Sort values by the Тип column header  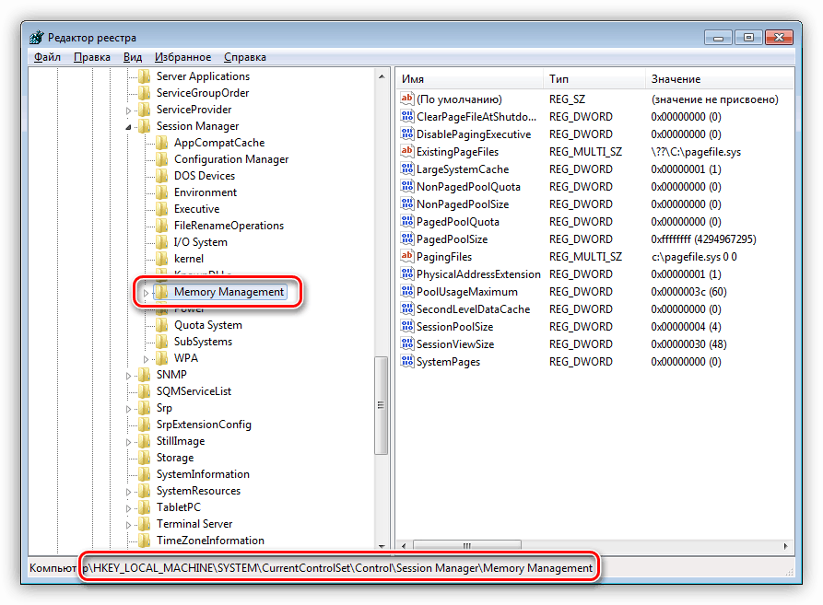594,78
